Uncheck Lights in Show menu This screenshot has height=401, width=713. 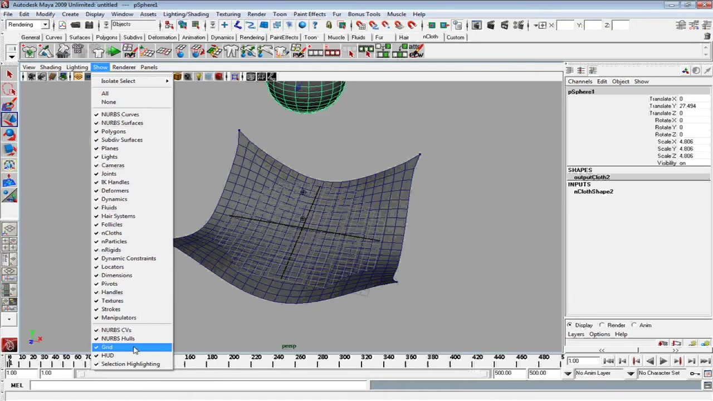point(132,157)
